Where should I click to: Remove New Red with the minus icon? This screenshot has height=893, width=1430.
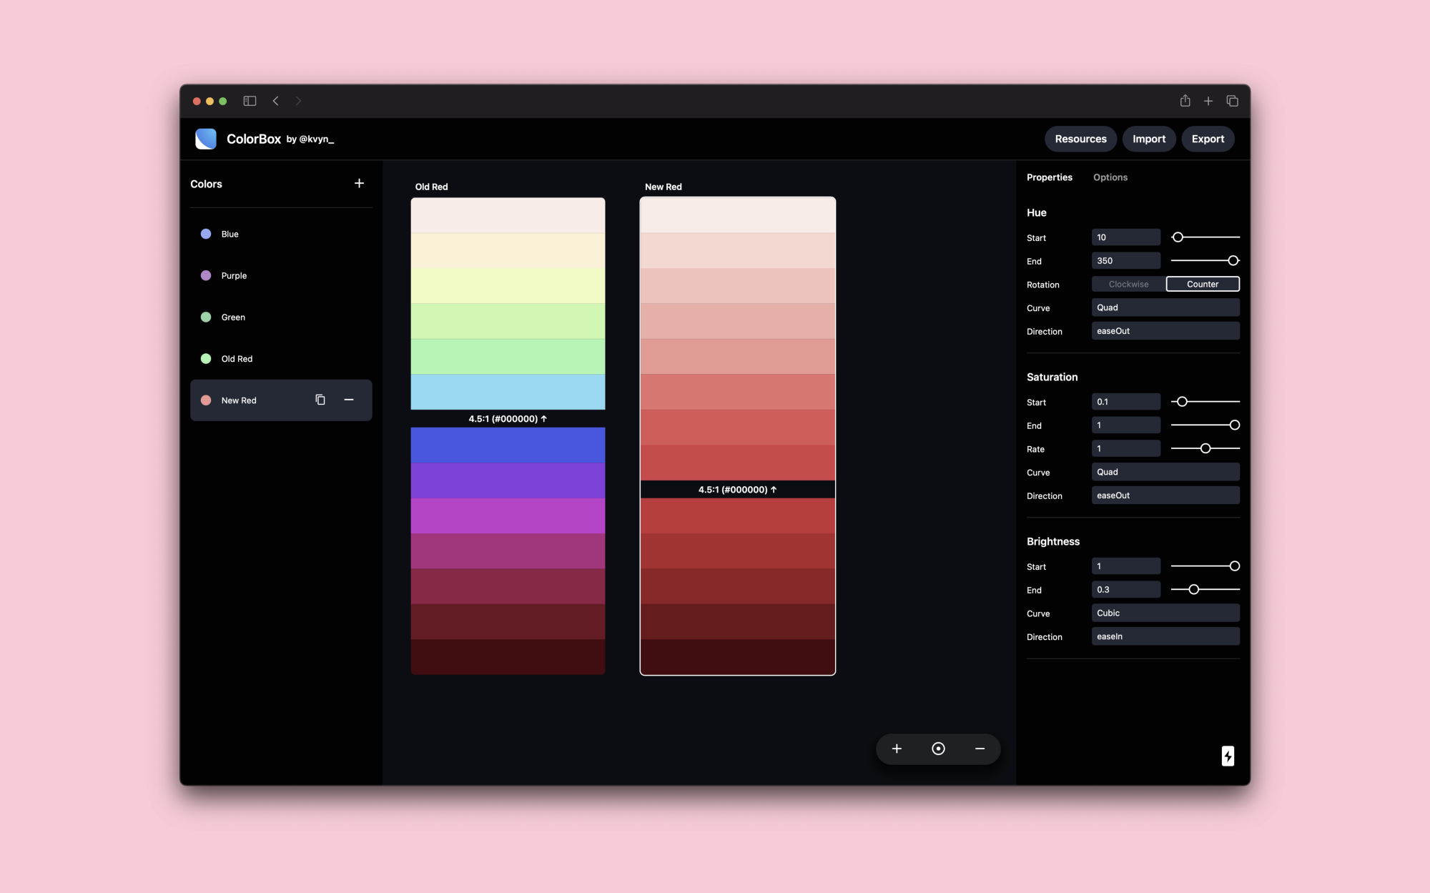[x=350, y=400]
